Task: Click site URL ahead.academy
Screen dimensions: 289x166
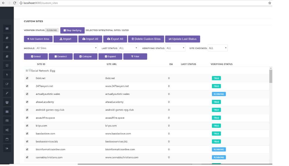Action: [114, 102]
